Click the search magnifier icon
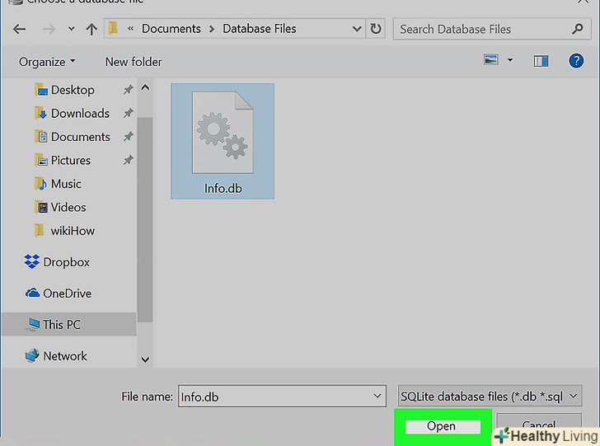This screenshot has height=446, width=600. [x=578, y=29]
